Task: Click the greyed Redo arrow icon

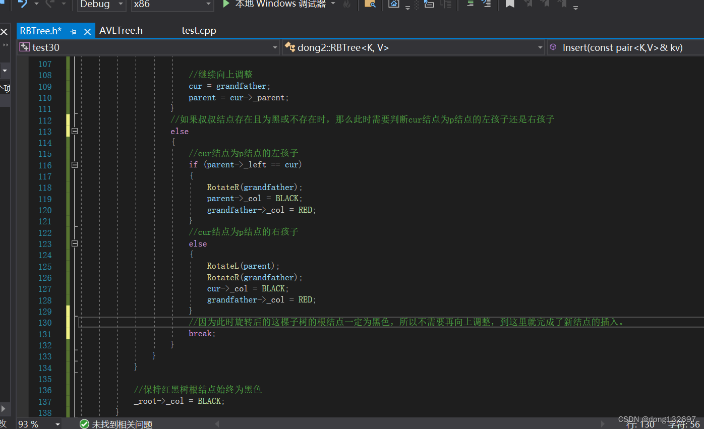Action: click(x=50, y=4)
